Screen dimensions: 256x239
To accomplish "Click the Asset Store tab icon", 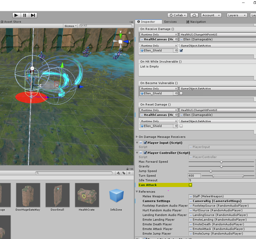I will pos(2,22).
